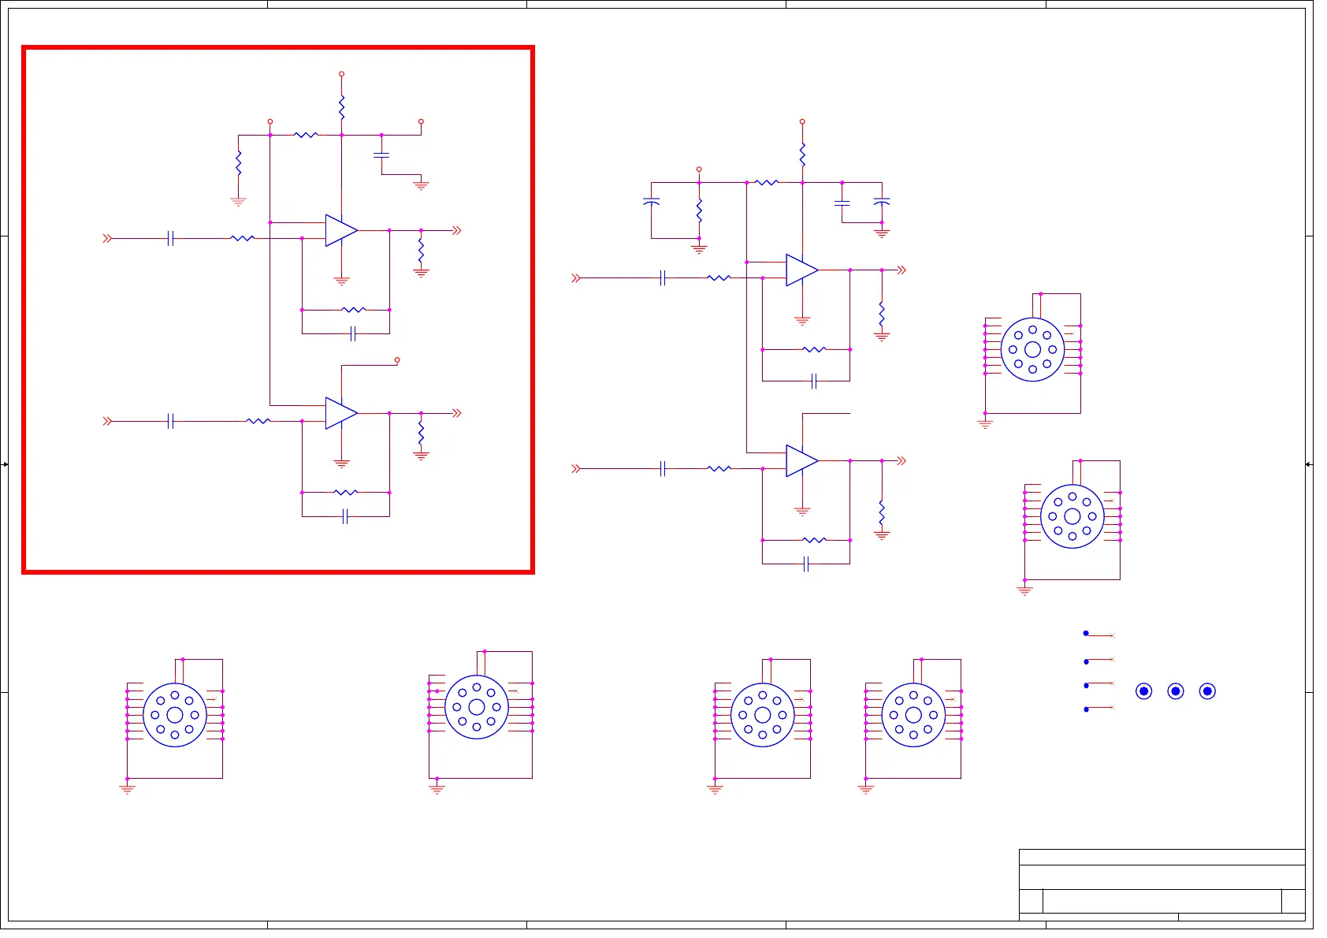The image size is (1327, 938).
Task: Select the output load resistor of the left circuit's upper op-amp
Action: 421,251
